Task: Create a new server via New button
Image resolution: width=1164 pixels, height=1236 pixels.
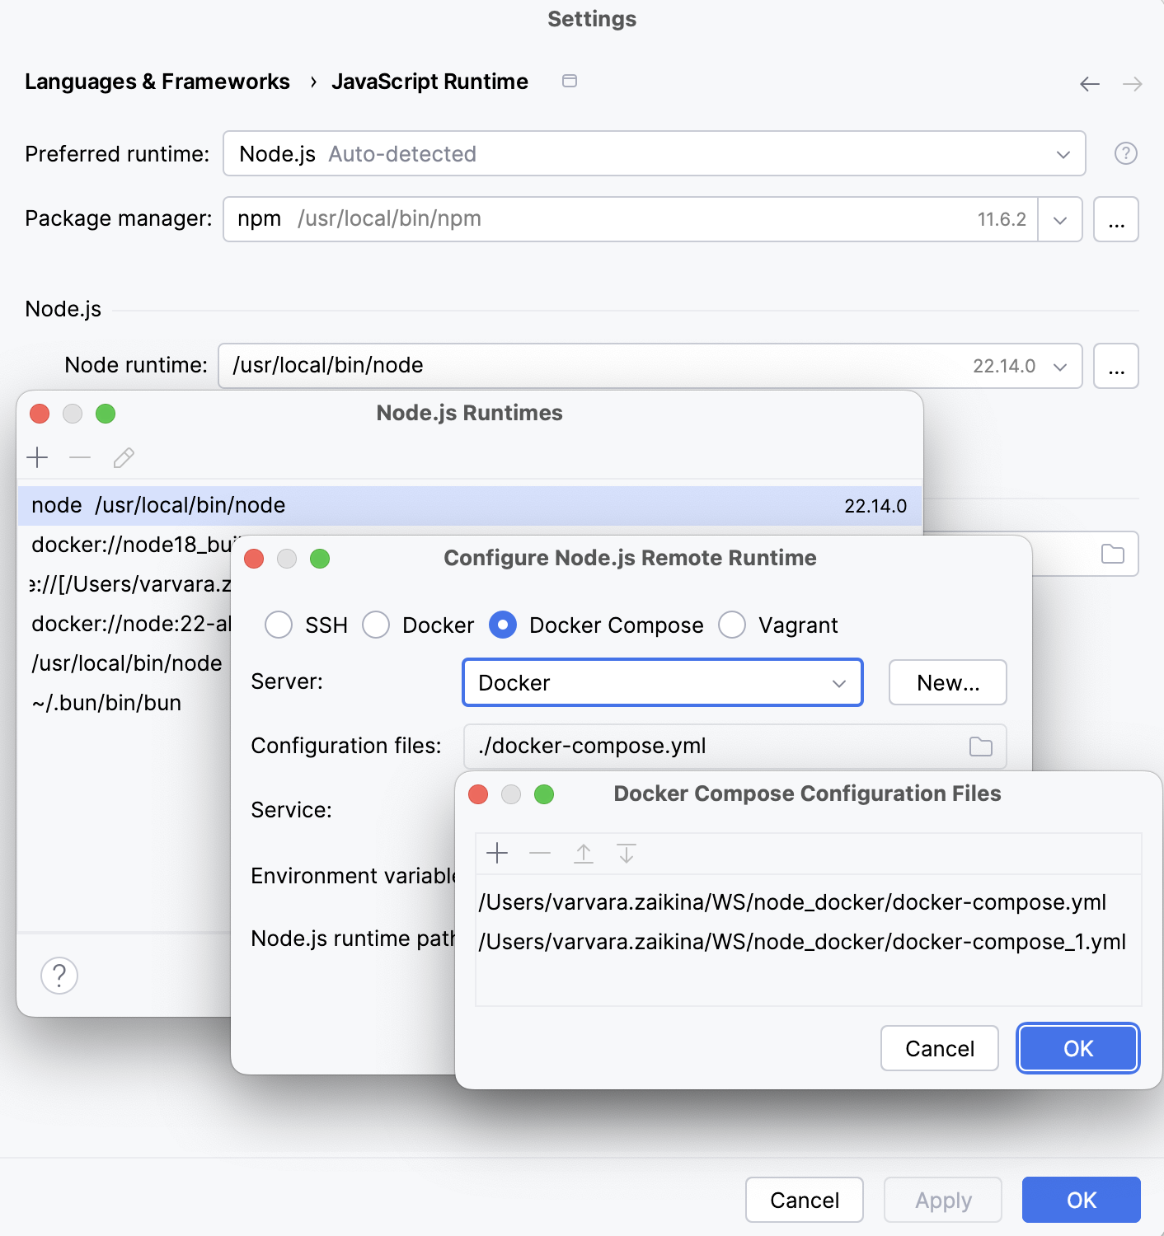Action: tap(946, 682)
